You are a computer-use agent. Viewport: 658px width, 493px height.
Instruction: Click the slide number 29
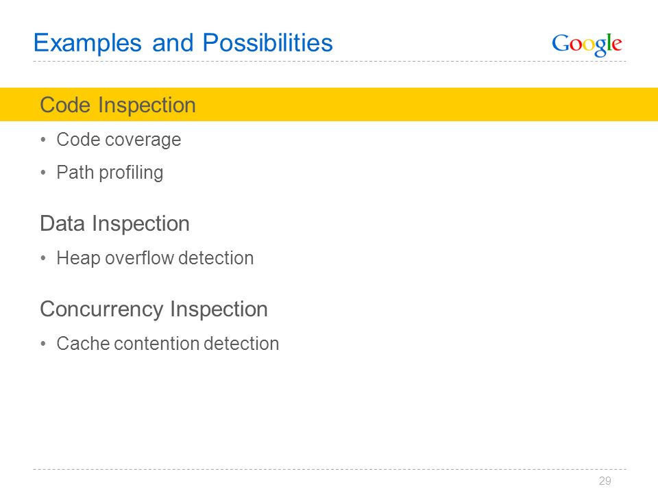(605, 481)
